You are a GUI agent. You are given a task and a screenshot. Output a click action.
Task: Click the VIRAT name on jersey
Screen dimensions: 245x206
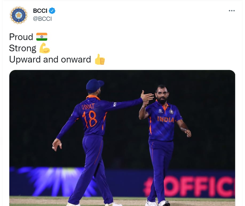pos(88,107)
